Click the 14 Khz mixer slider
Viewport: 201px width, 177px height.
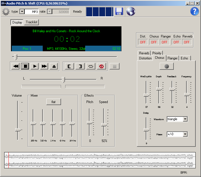(72, 123)
